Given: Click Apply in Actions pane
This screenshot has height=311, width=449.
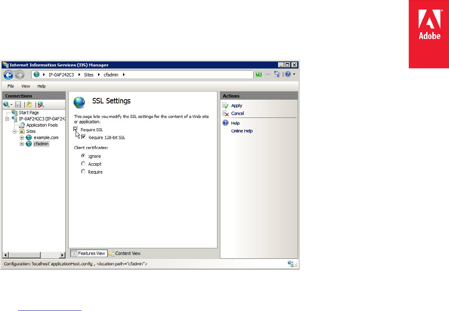Looking at the screenshot, I should [237, 105].
